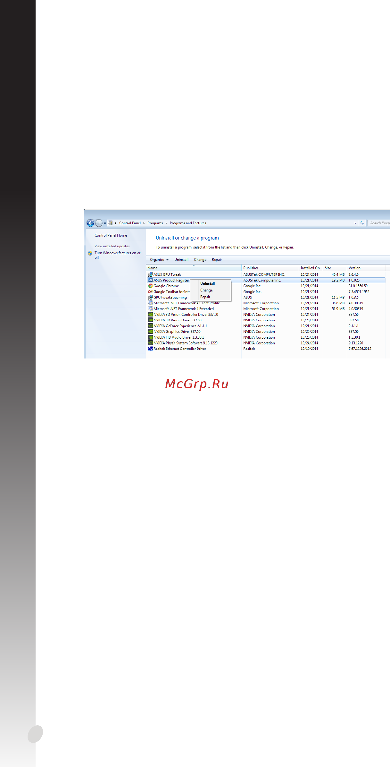Click the shield icon for Windows features
The height and width of the screenshot is (767, 390).
coord(90,253)
